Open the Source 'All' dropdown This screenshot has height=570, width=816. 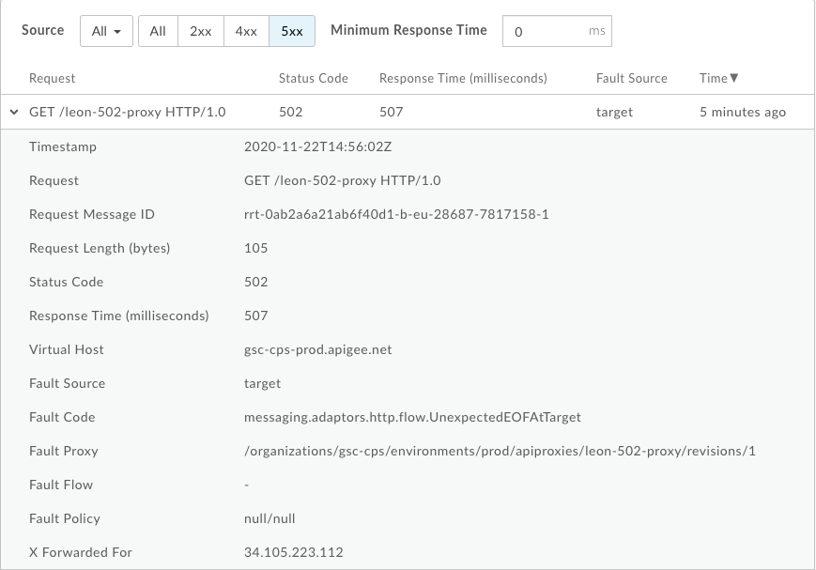(x=106, y=31)
